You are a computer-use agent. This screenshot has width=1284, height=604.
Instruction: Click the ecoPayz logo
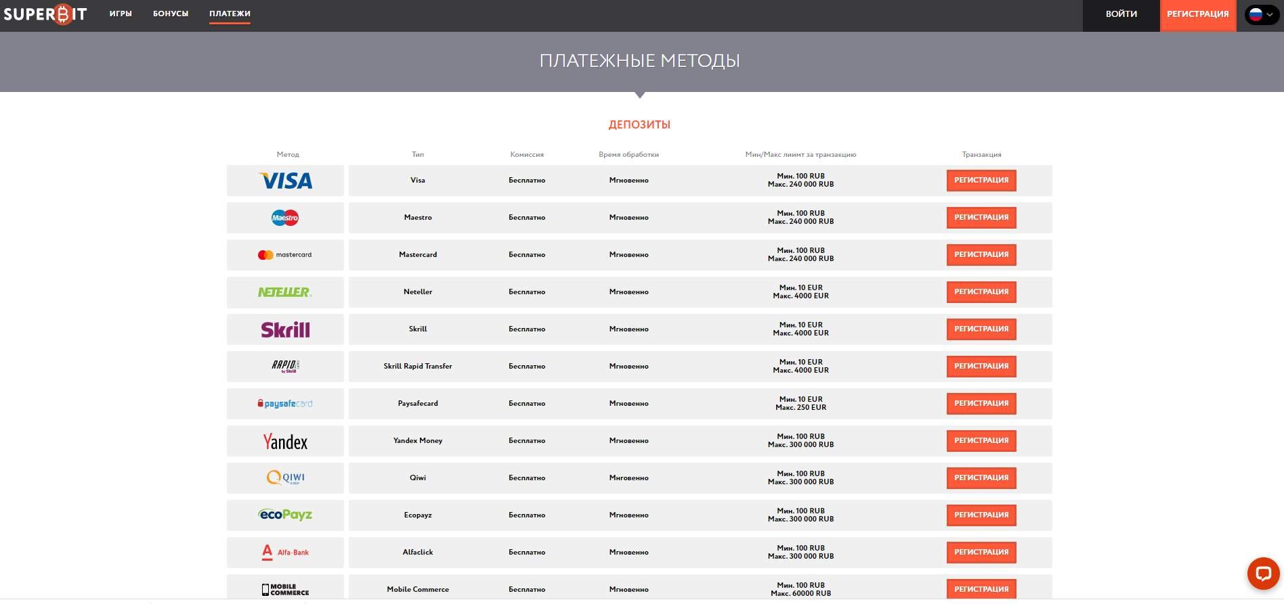click(x=285, y=515)
